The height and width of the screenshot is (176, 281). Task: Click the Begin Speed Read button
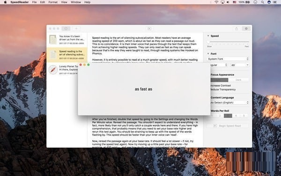228,126
